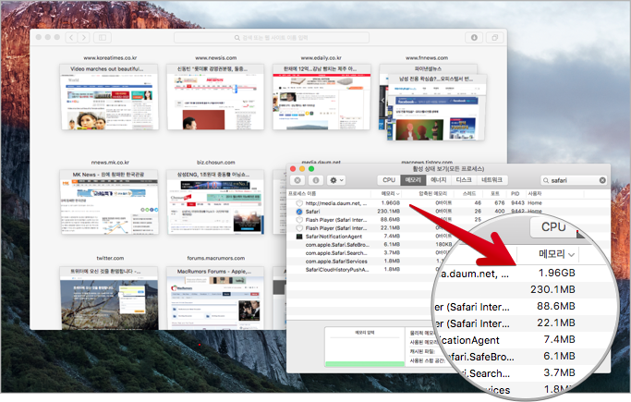Image resolution: width=631 pixels, height=402 pixels.
Task: Sort by the 메모리 column header
Action: (390, 193)
